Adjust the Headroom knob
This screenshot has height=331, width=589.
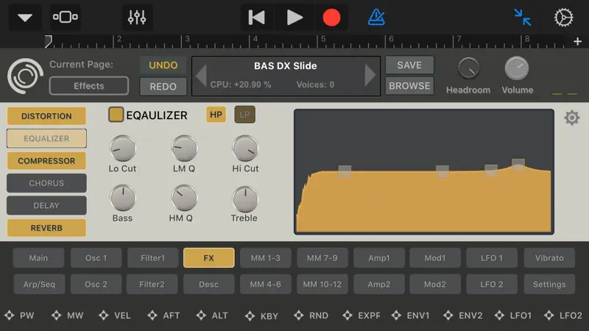pos(468,68)
